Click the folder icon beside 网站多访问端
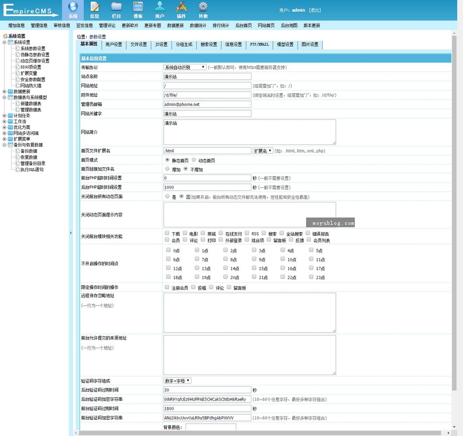463x436 pixels. (x=10, y=133)
